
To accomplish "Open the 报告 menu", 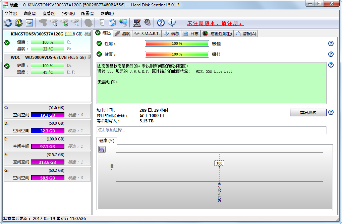I will [68, 13].
